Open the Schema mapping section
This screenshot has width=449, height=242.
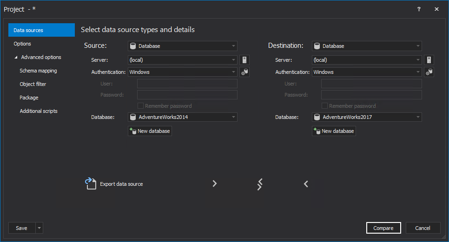click(x=38, y=71)
